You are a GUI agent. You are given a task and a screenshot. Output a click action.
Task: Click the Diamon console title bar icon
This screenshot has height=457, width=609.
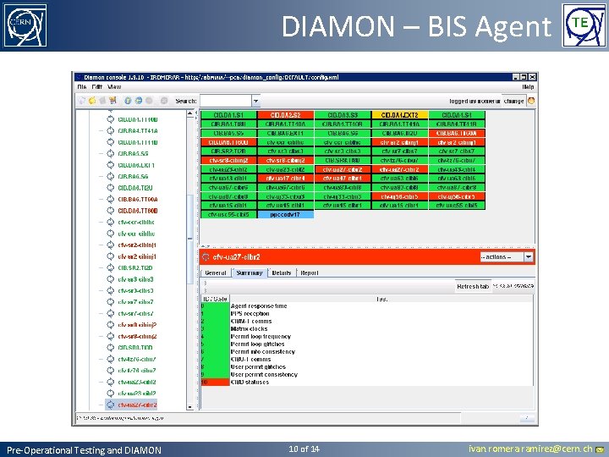(x=79, y=77)
